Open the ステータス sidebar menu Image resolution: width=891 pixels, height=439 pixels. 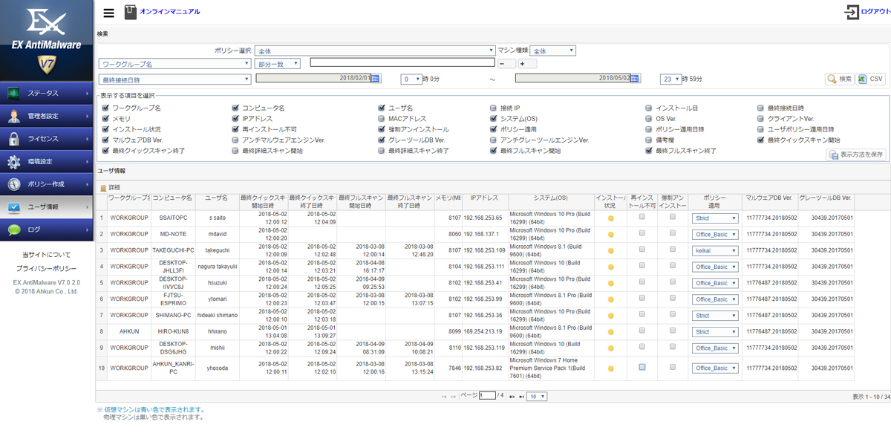point(47,94)
